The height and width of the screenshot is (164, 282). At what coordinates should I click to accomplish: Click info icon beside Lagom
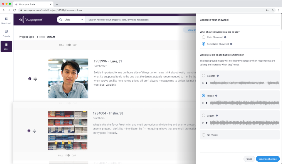click(217, 115)
